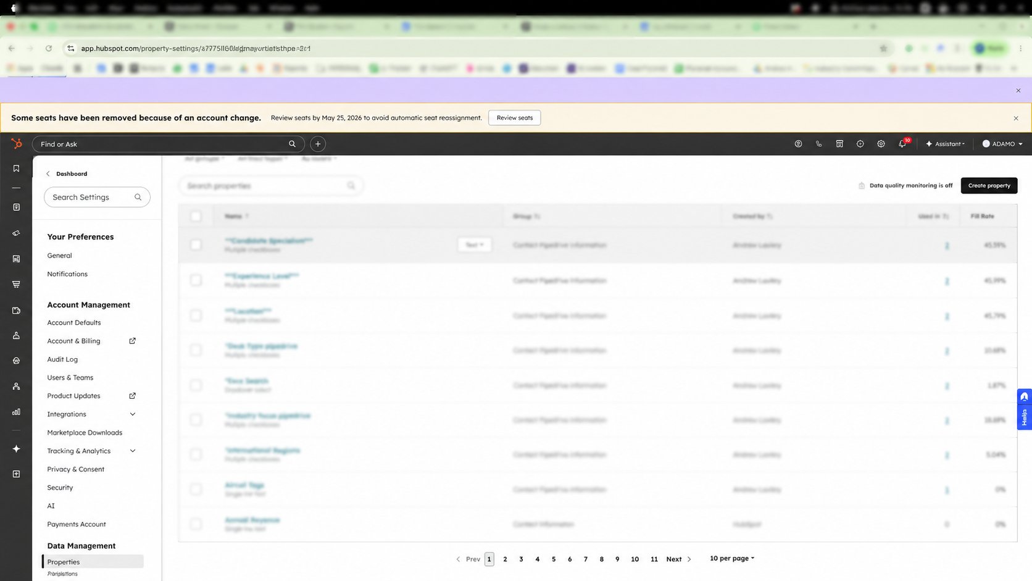Screen dimensions: 1032x581
Task: Open the shopping cart icon in left rail
Action: click(x=17, y=285)
